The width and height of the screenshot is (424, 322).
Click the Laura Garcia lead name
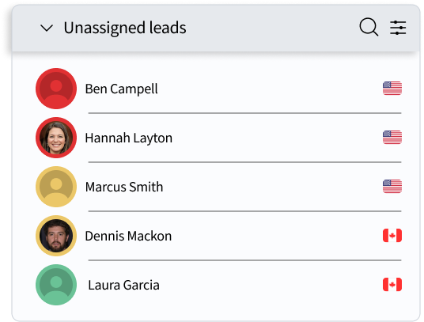pyautogui.click(x=124, y=286)
